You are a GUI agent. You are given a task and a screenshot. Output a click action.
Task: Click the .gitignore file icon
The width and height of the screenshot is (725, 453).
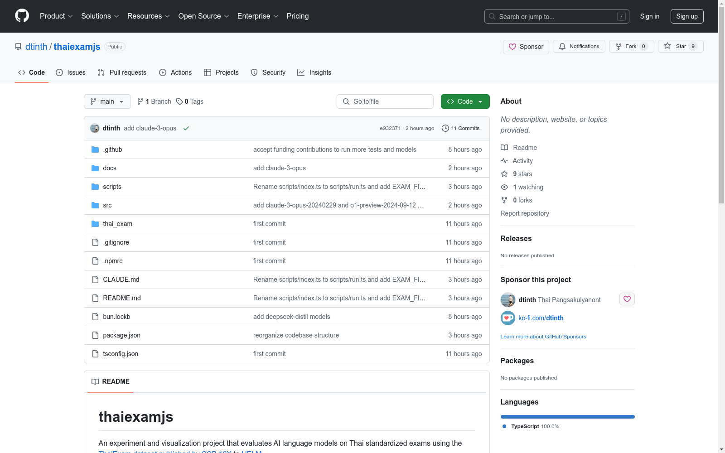coord(95,242)
